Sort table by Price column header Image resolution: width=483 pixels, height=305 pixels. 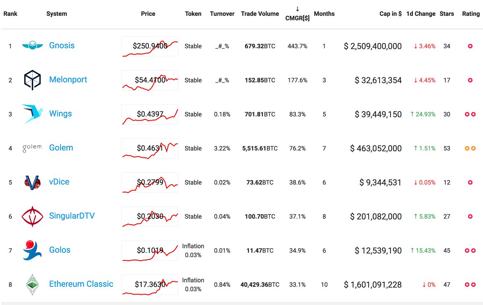point(148,14)
